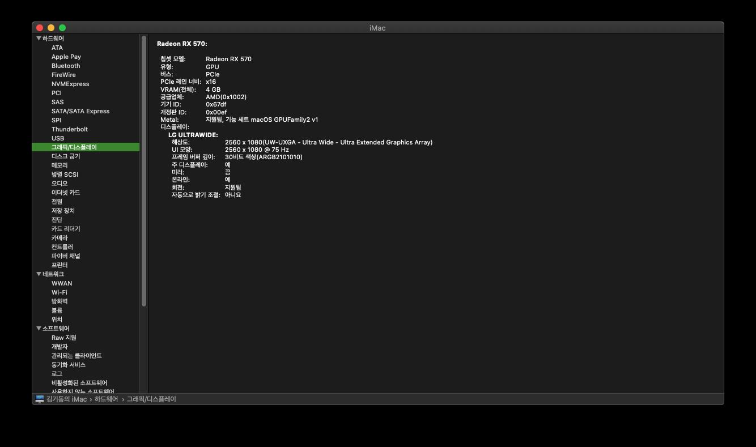This screenshot has width=756, height=447.
Task: Select 카메라 in the sidebar
Action: click(x=60, y=238)
